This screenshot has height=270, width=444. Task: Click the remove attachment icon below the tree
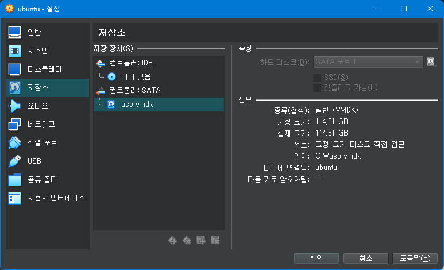pos(215,240)
